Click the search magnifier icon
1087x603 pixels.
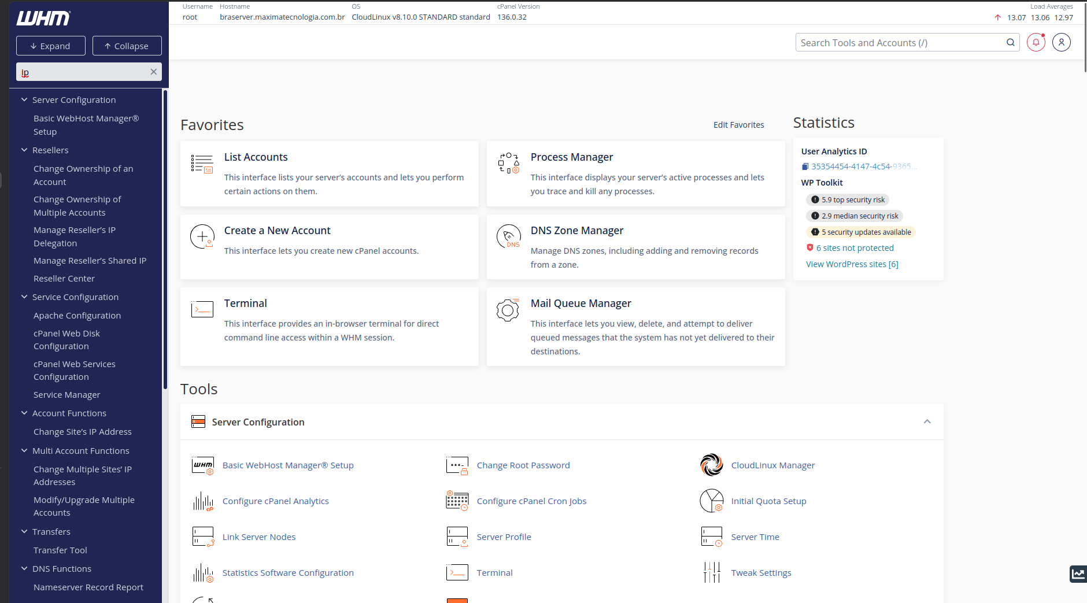[1011, 42]
